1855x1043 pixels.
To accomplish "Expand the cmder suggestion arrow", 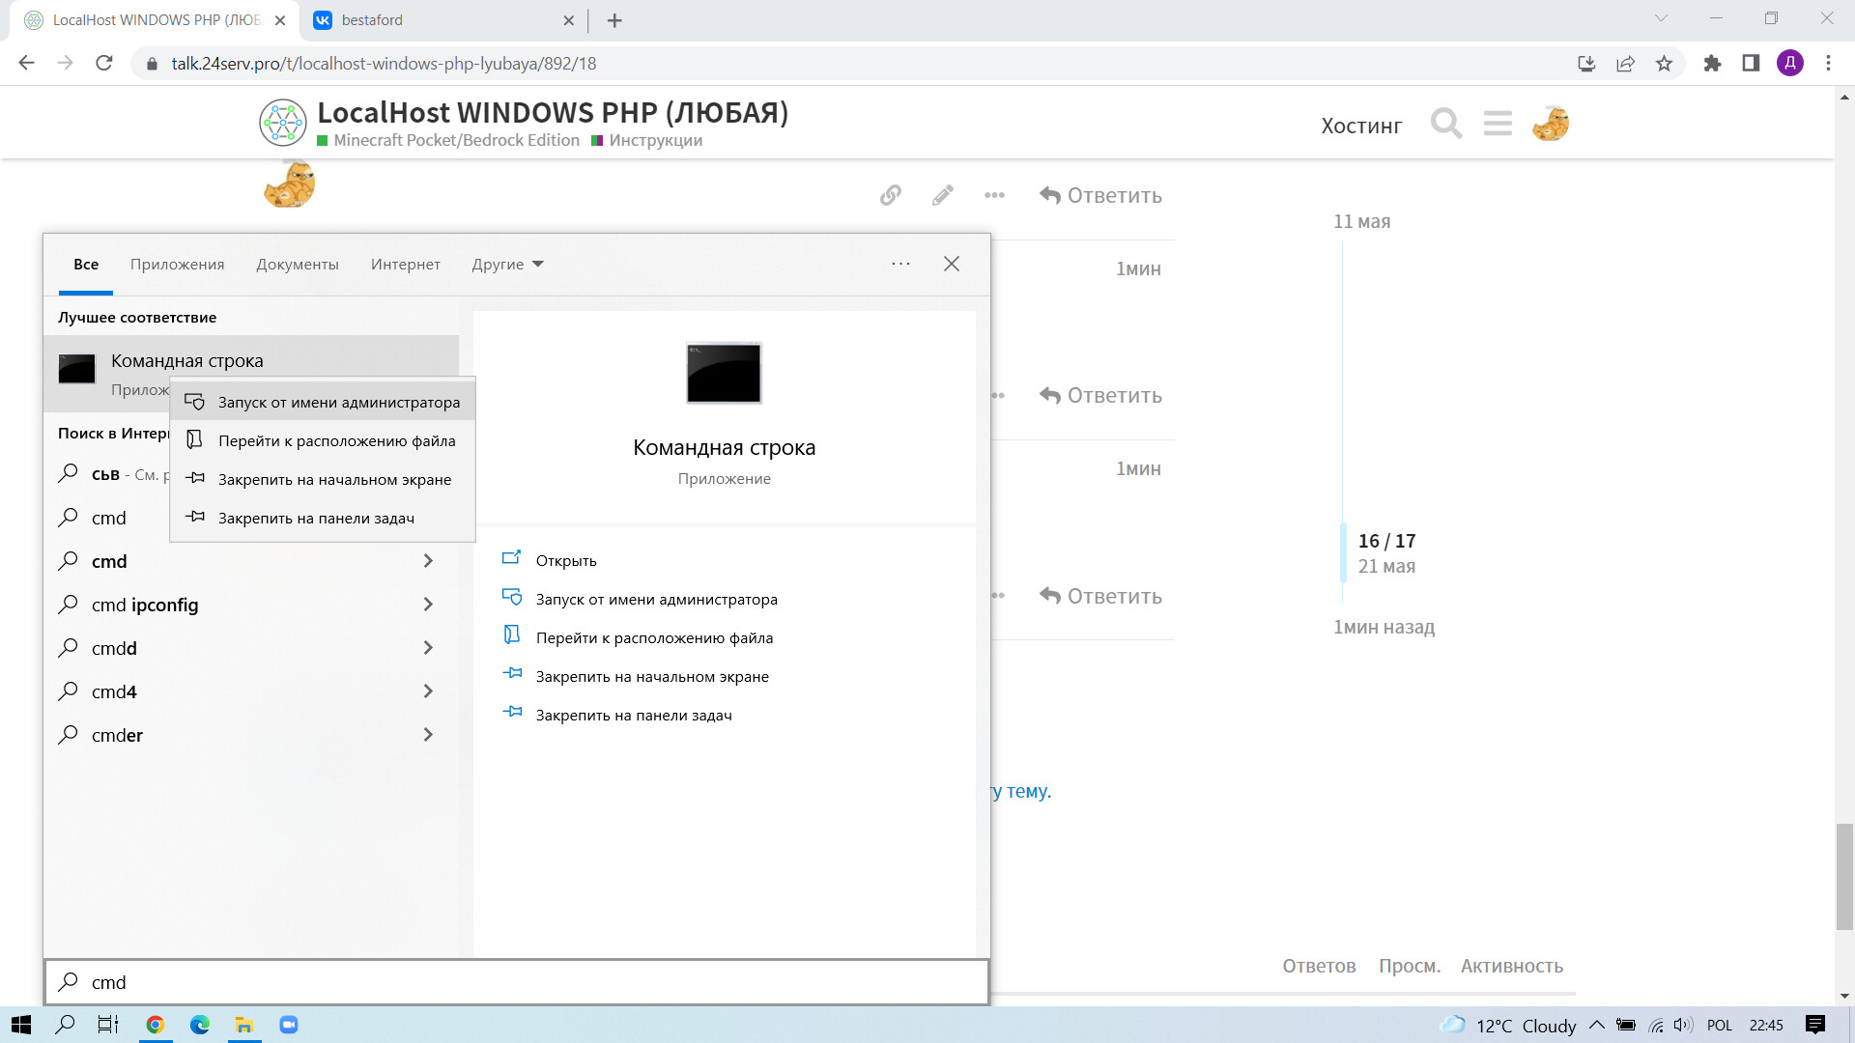I will [x=428, y=735].
